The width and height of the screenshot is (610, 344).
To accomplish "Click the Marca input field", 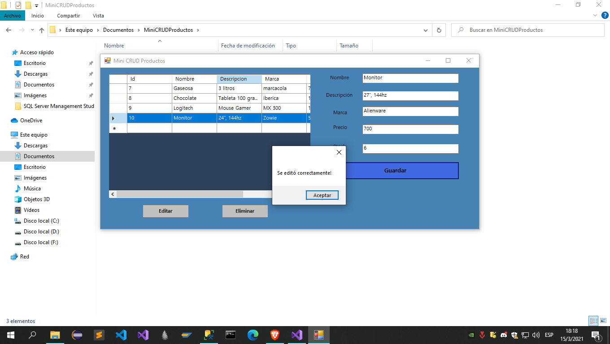I will click(410, 111).
